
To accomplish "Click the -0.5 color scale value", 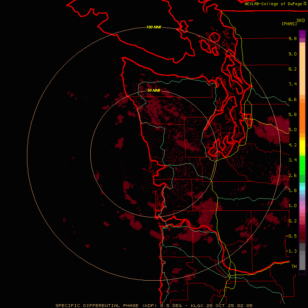I will pyautogui.click(x=291, y=236).
